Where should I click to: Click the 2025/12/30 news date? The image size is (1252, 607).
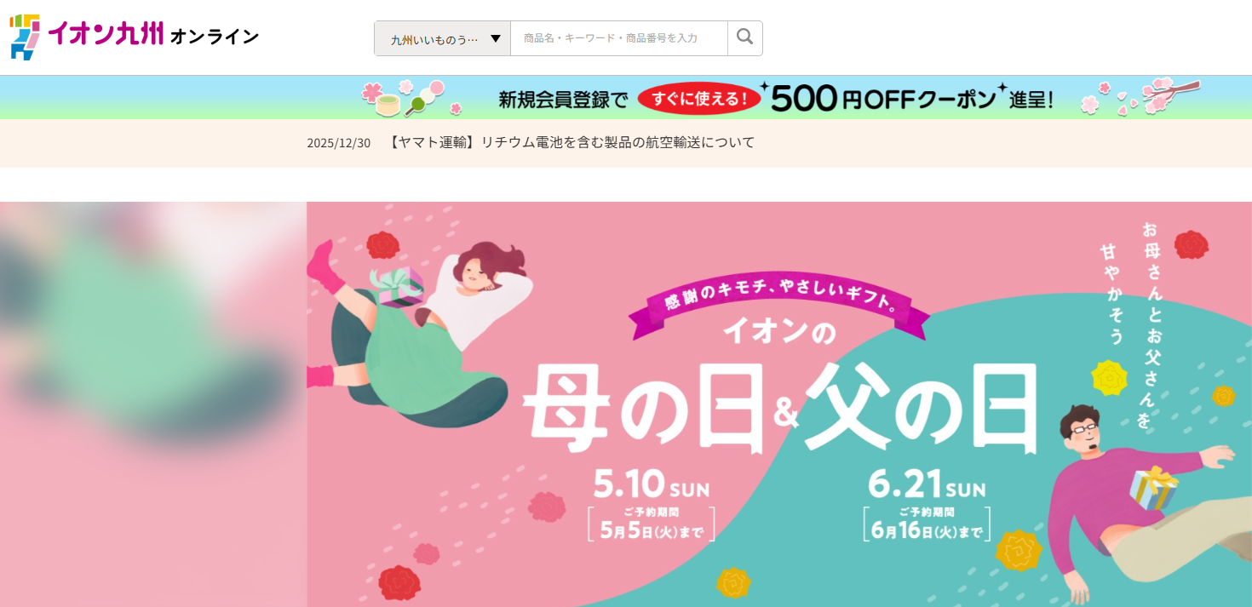339,143
